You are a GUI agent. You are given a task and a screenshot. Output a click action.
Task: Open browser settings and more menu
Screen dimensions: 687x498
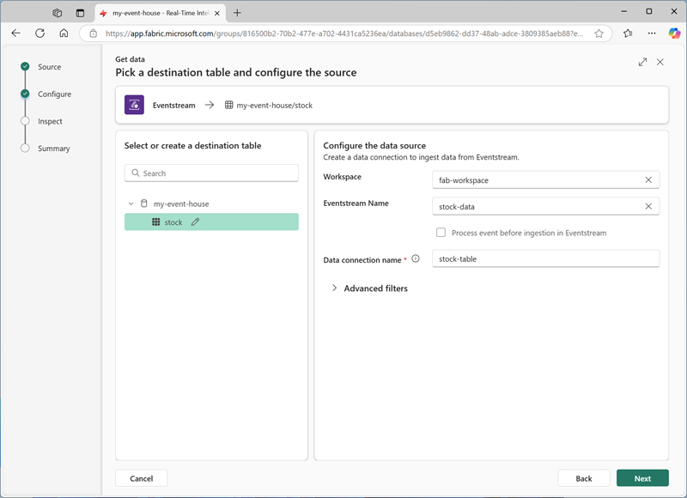tap(652, 33)
